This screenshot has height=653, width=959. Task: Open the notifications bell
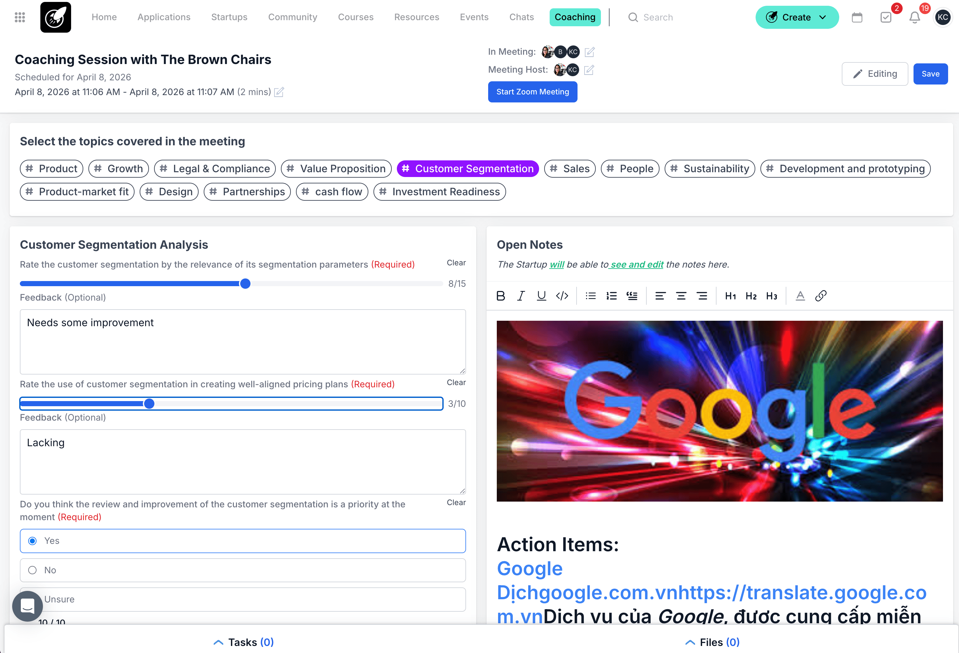(x=914, y=17)
